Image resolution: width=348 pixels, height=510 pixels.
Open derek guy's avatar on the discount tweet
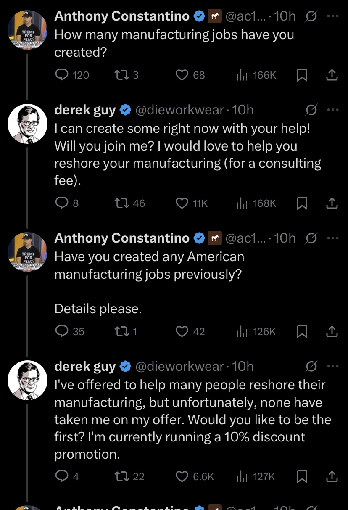28,381
